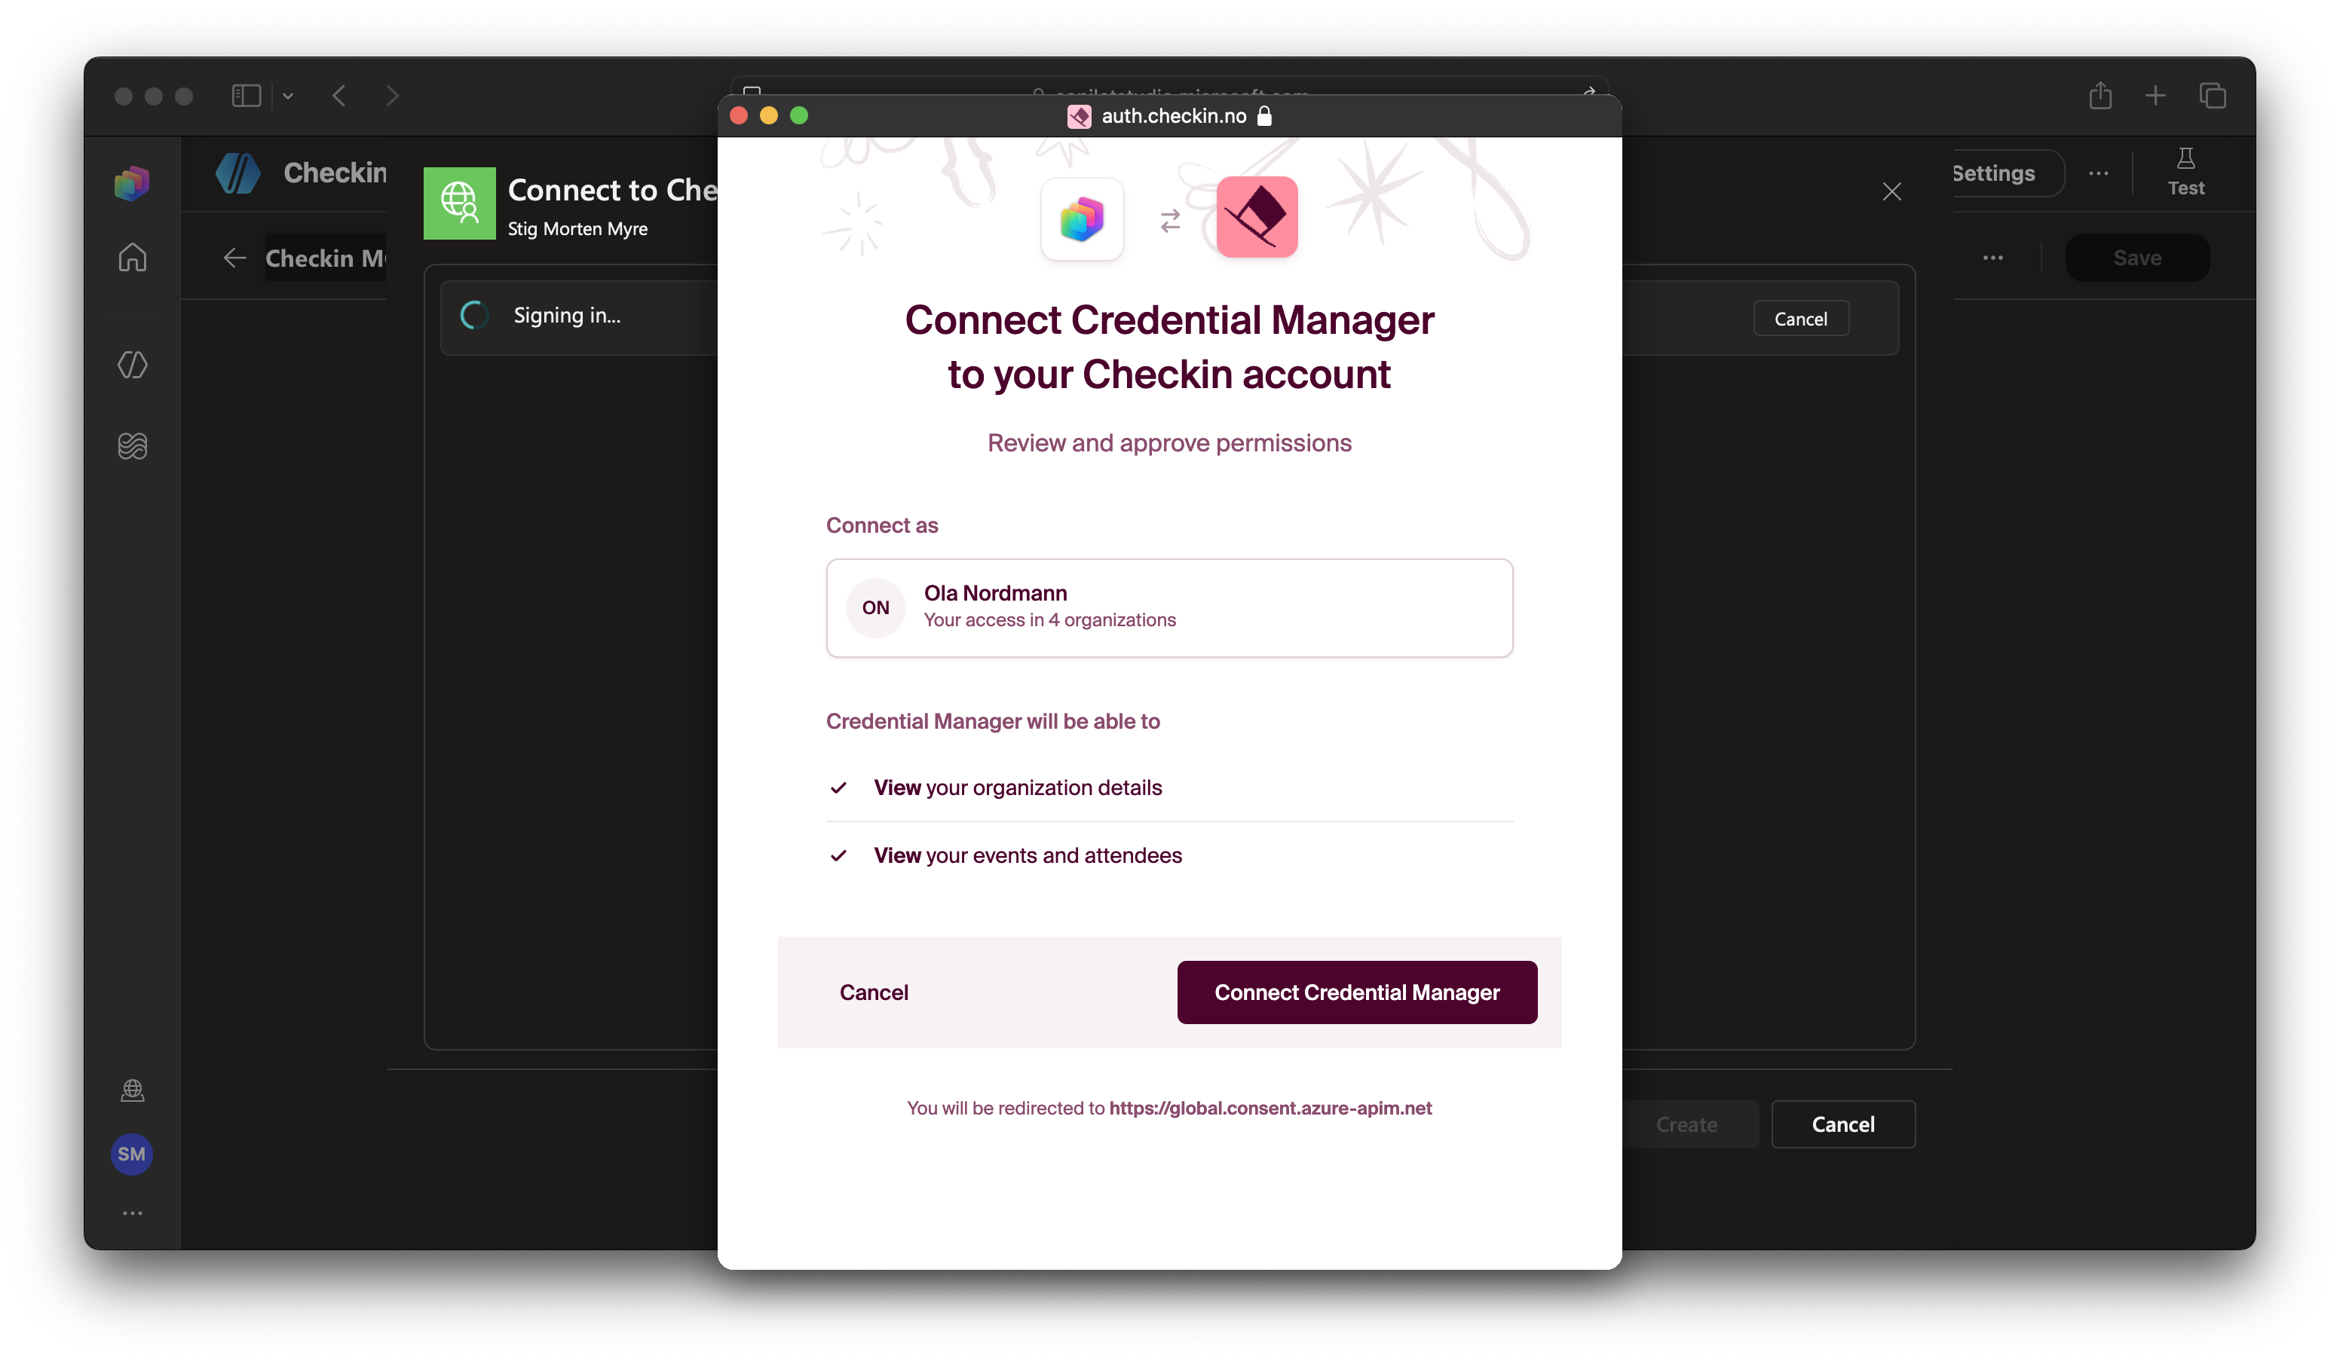Viewport: 2340px width, 1364px height.
Task: Click the green Connect to Checkin connector icon
Action: pos(458,203)
